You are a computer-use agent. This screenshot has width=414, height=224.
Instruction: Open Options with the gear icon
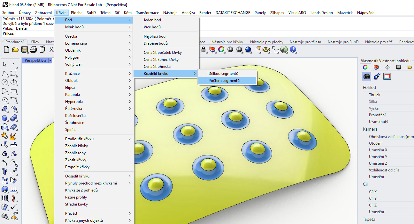click(x=266, y=49)
